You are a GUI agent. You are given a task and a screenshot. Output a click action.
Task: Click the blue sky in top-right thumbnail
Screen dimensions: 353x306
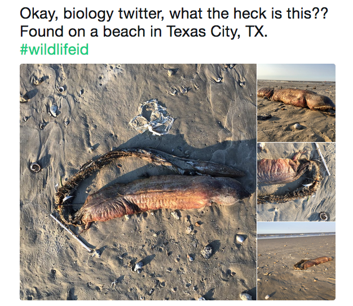pyautogui.click(x=296, y=72)
